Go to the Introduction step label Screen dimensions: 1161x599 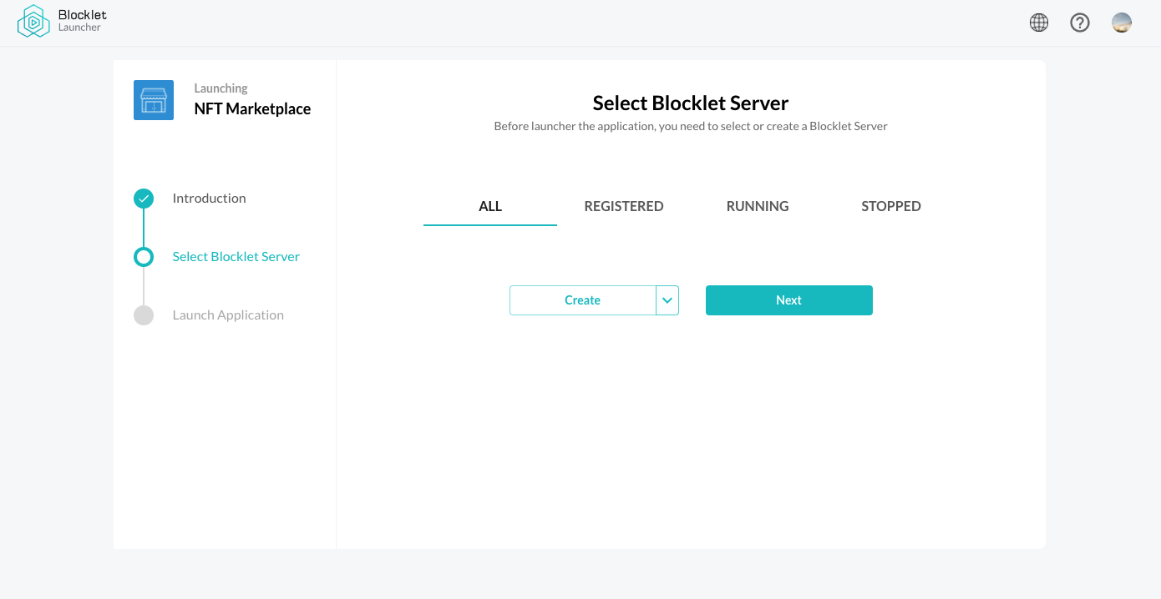tap(209, 199)
